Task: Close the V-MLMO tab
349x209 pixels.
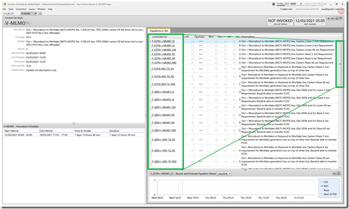Action: [x=35, y=13]
